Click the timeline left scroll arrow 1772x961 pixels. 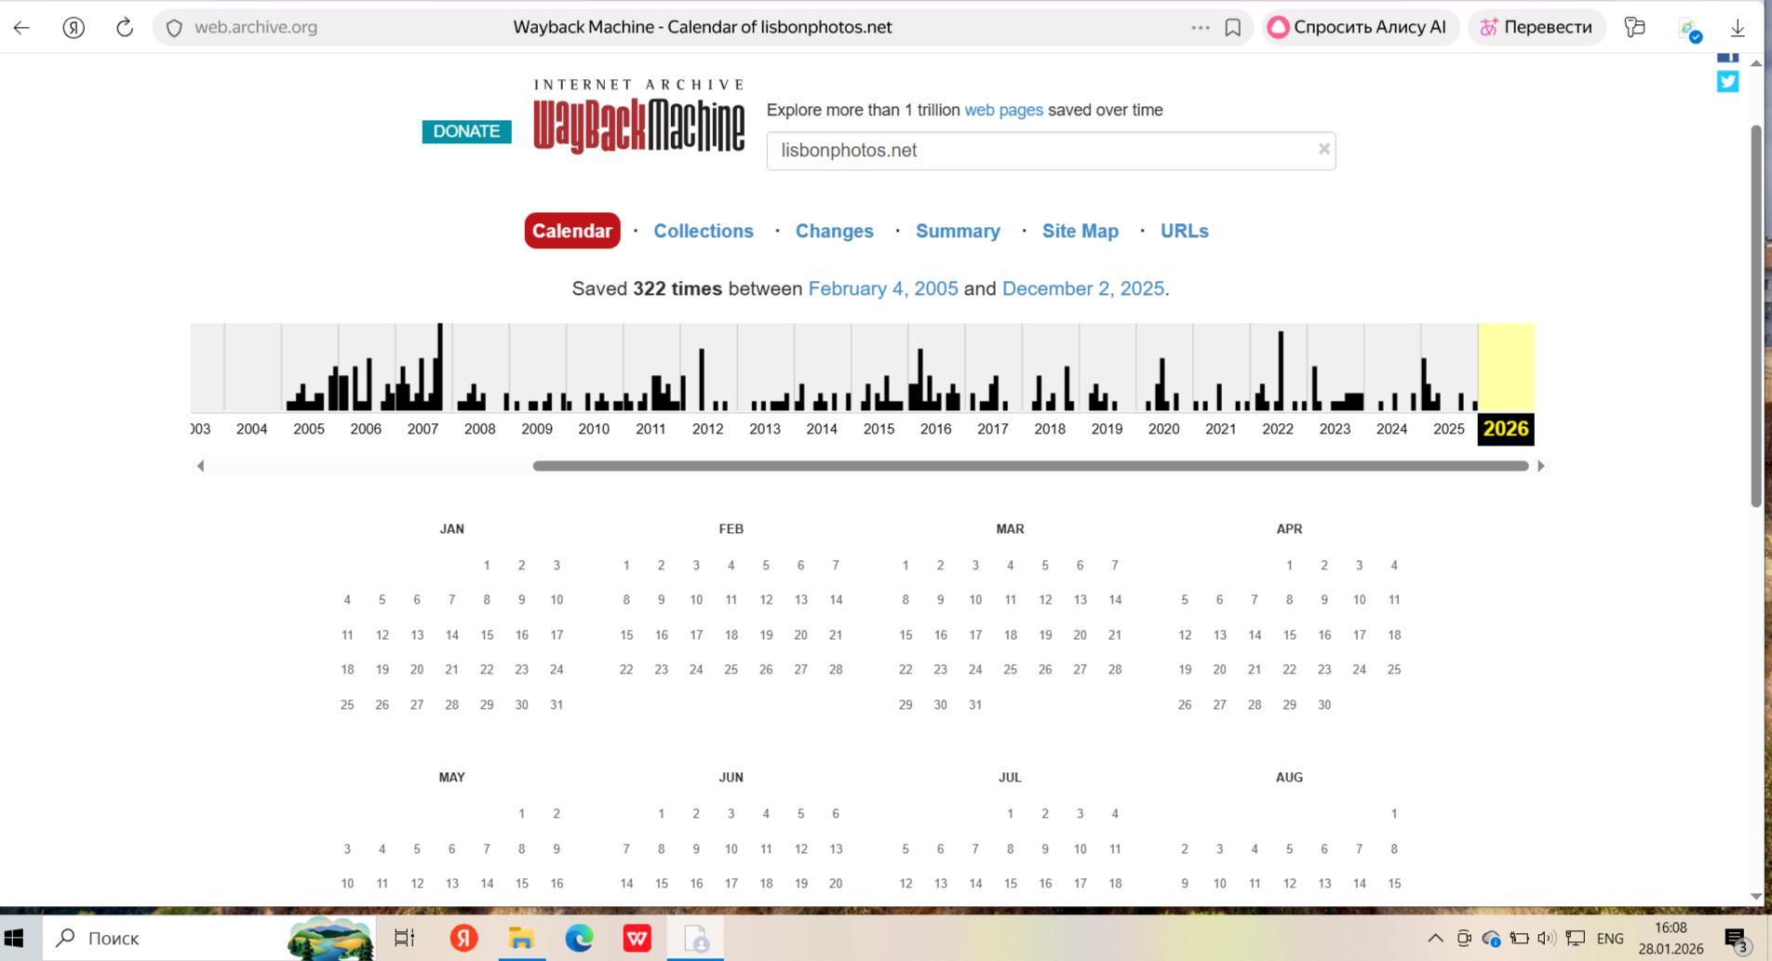coord(200,466)
